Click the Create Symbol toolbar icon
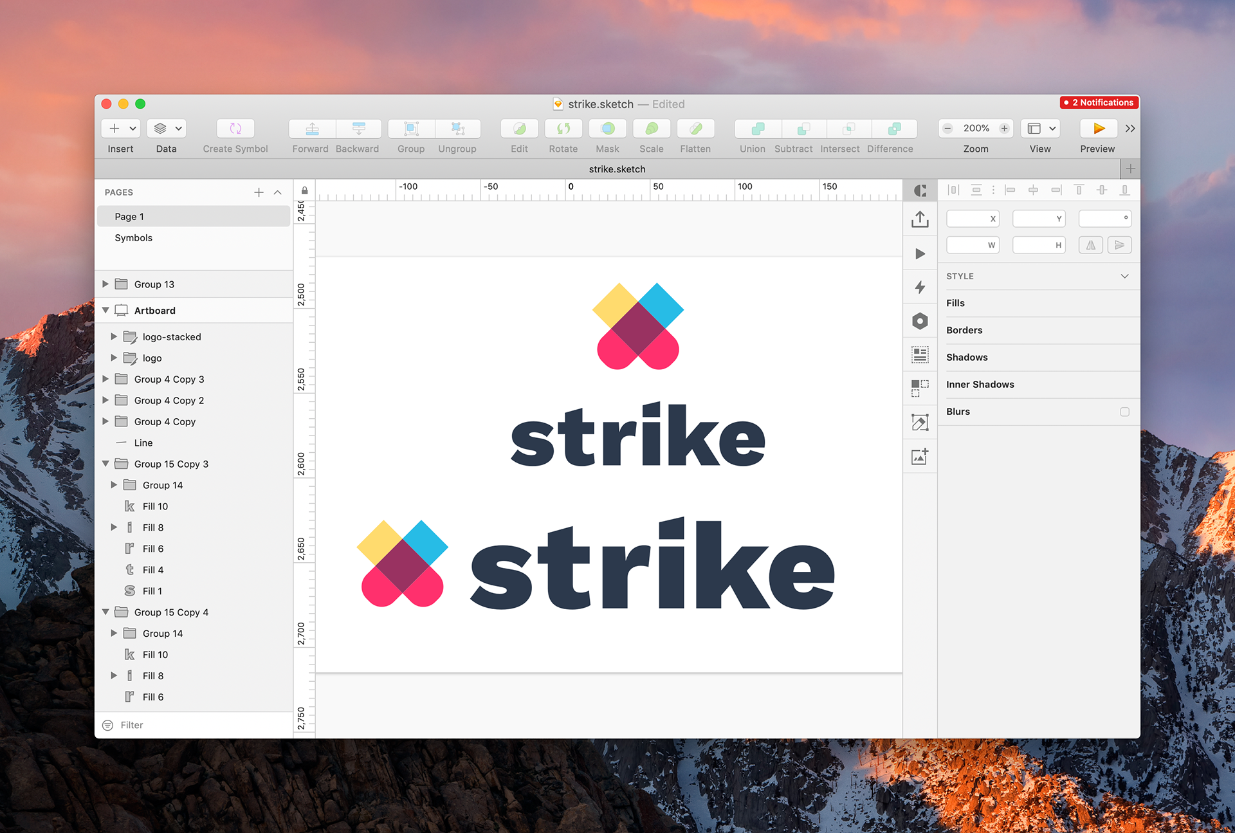The width and height of the screenshot is (1235, 833). [x=235, y=129]
